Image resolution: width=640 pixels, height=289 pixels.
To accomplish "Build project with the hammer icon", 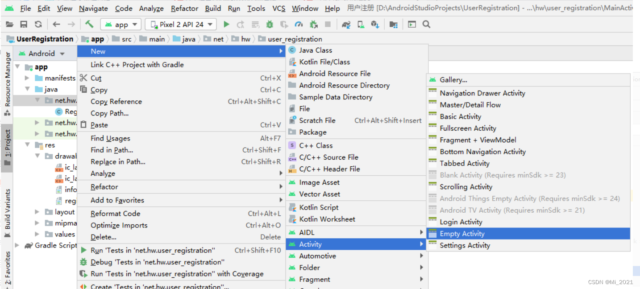I will pyautogui.click(x=90, y=25).
